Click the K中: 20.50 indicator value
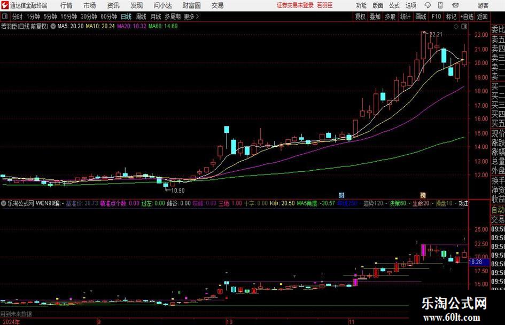The height and width of the screenshot is (325, 505). [x=282, y=203]
